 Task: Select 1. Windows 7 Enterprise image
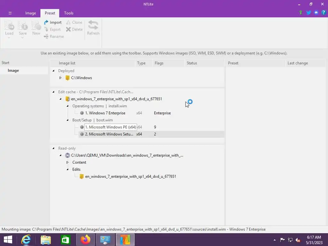105,113
